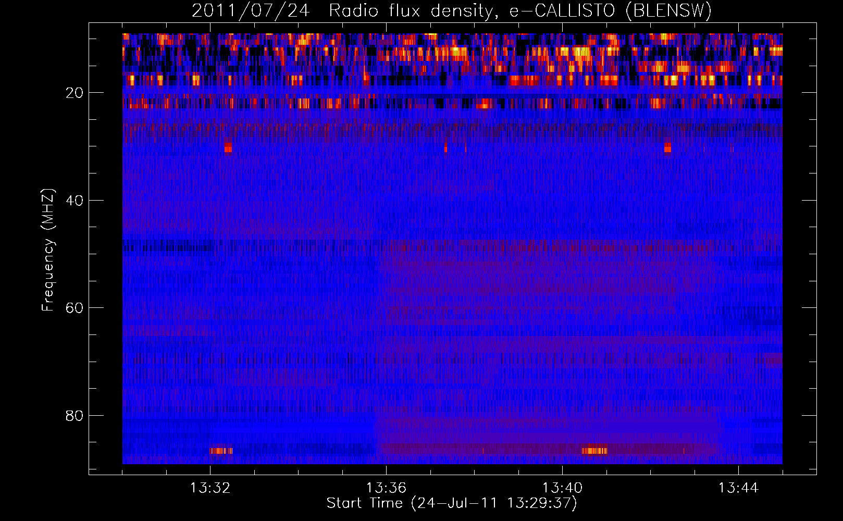843x521 pixels.
Task: Select the 'Frequency (MHZ)' y-axis label
Action: (x=47, y=250)
